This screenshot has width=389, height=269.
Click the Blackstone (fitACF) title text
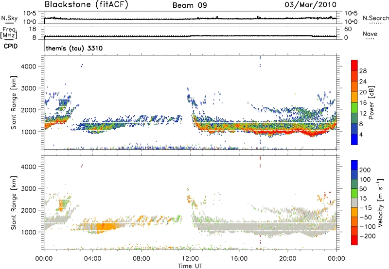click(86, 4)
